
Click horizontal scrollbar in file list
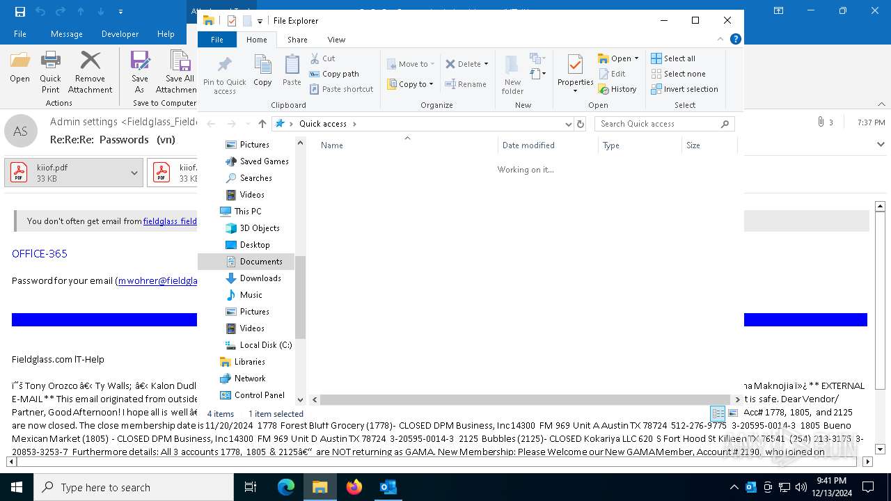pos(526,399)
